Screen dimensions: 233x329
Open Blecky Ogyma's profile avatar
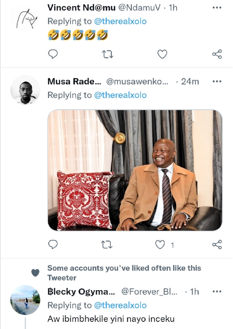(25, 300)
